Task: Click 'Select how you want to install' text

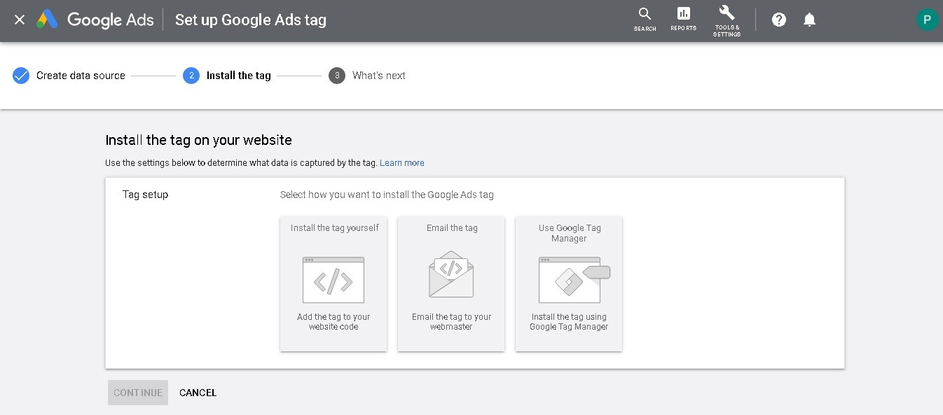Action: (x=387, y=195)
